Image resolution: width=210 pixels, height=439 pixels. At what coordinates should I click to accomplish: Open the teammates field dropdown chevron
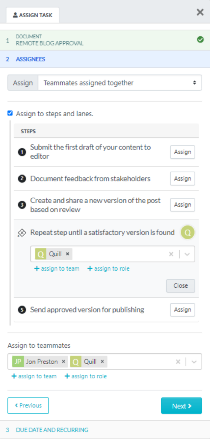(x=194, y=362)
